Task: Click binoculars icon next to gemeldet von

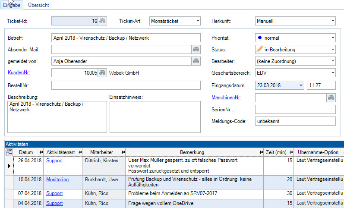Action: coord(196,61)
